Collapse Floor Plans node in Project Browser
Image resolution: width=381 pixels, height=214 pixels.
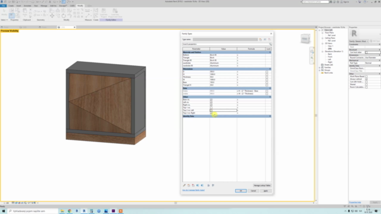(323, 33)
